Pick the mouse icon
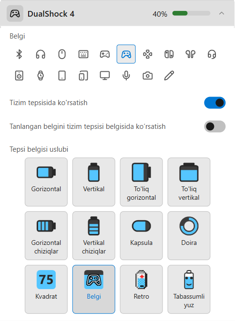The image size is (235, 321). [x=62, y=54]
